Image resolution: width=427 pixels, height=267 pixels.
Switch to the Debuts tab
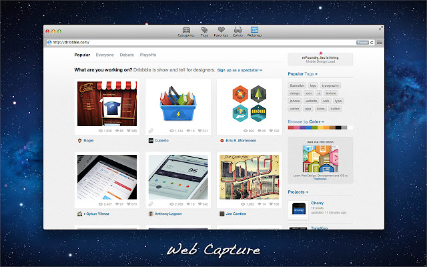point(127,55)
